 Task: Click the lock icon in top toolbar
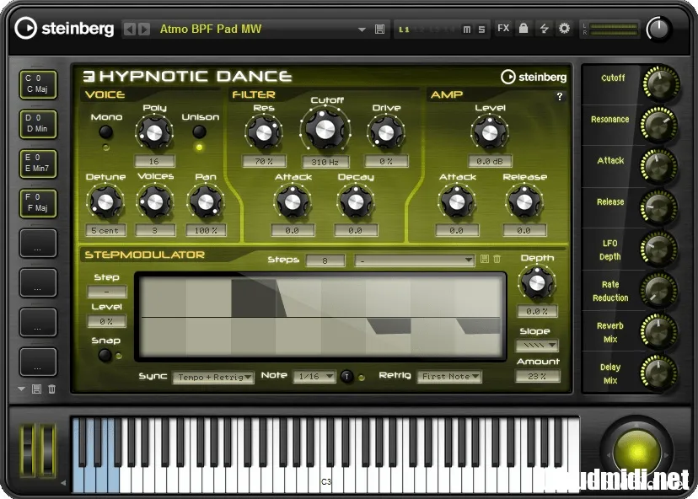pyautogui.click(x=523, y=29)
